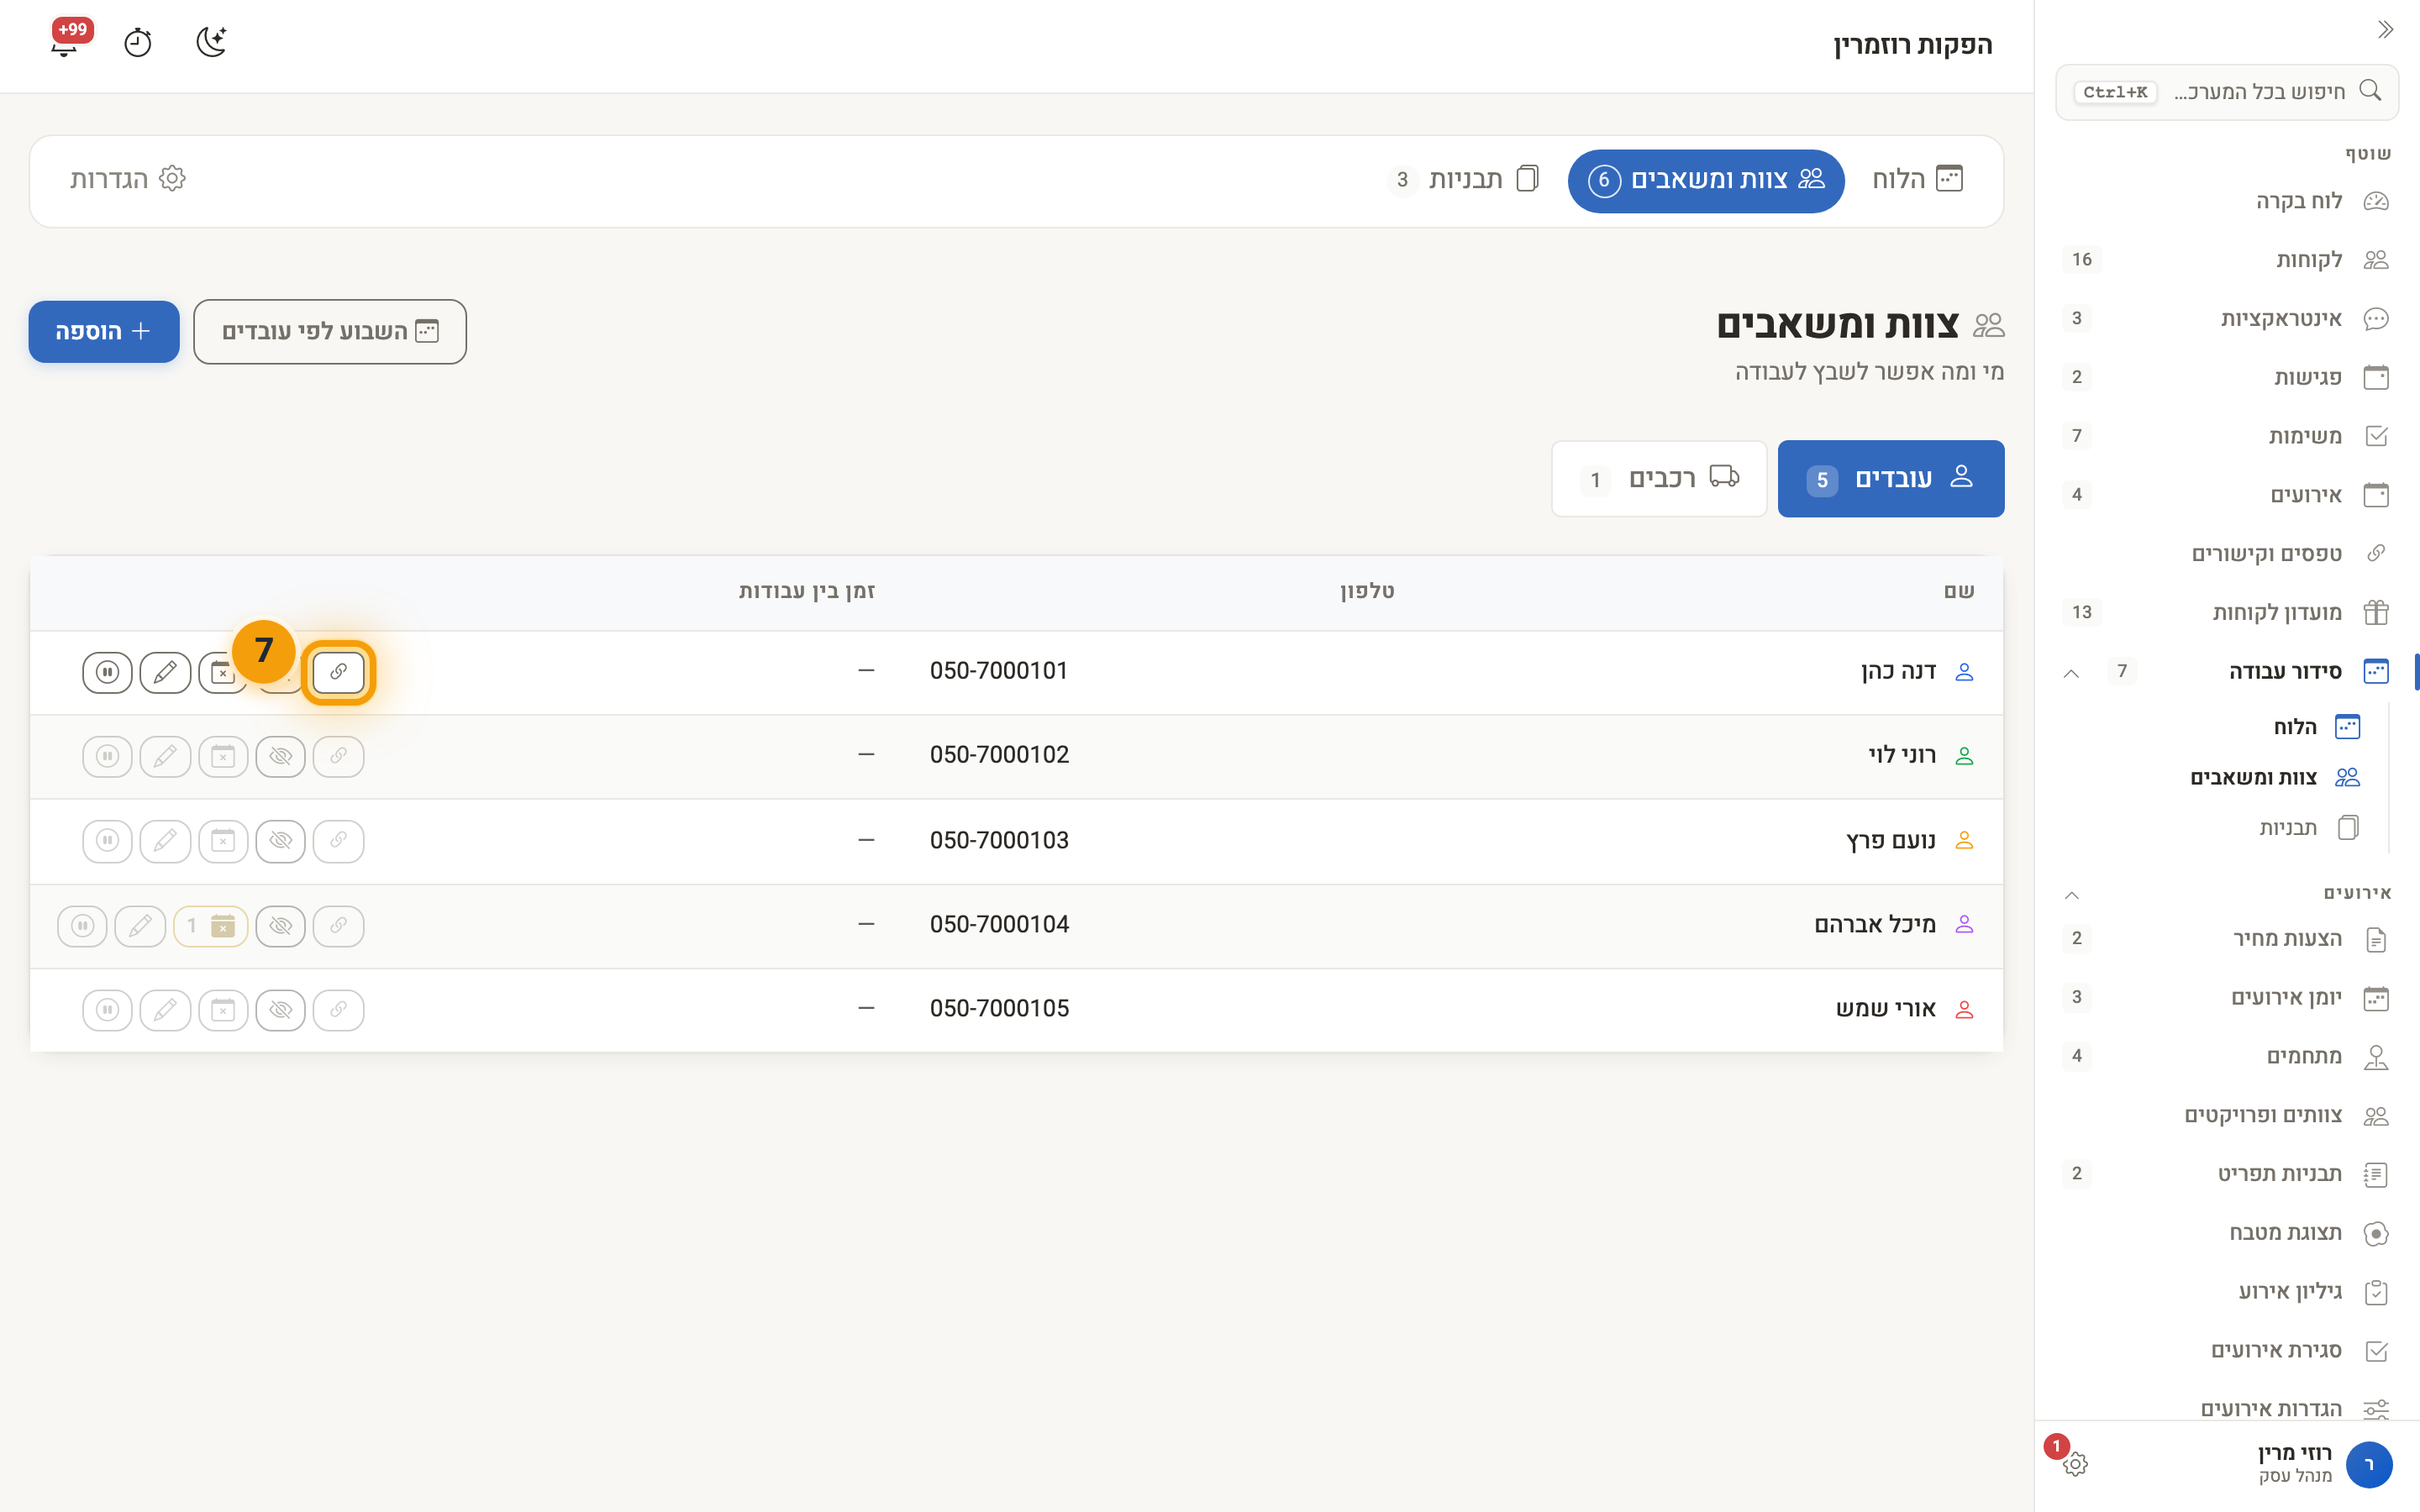Select the עובדים tab

(1891, 479)
